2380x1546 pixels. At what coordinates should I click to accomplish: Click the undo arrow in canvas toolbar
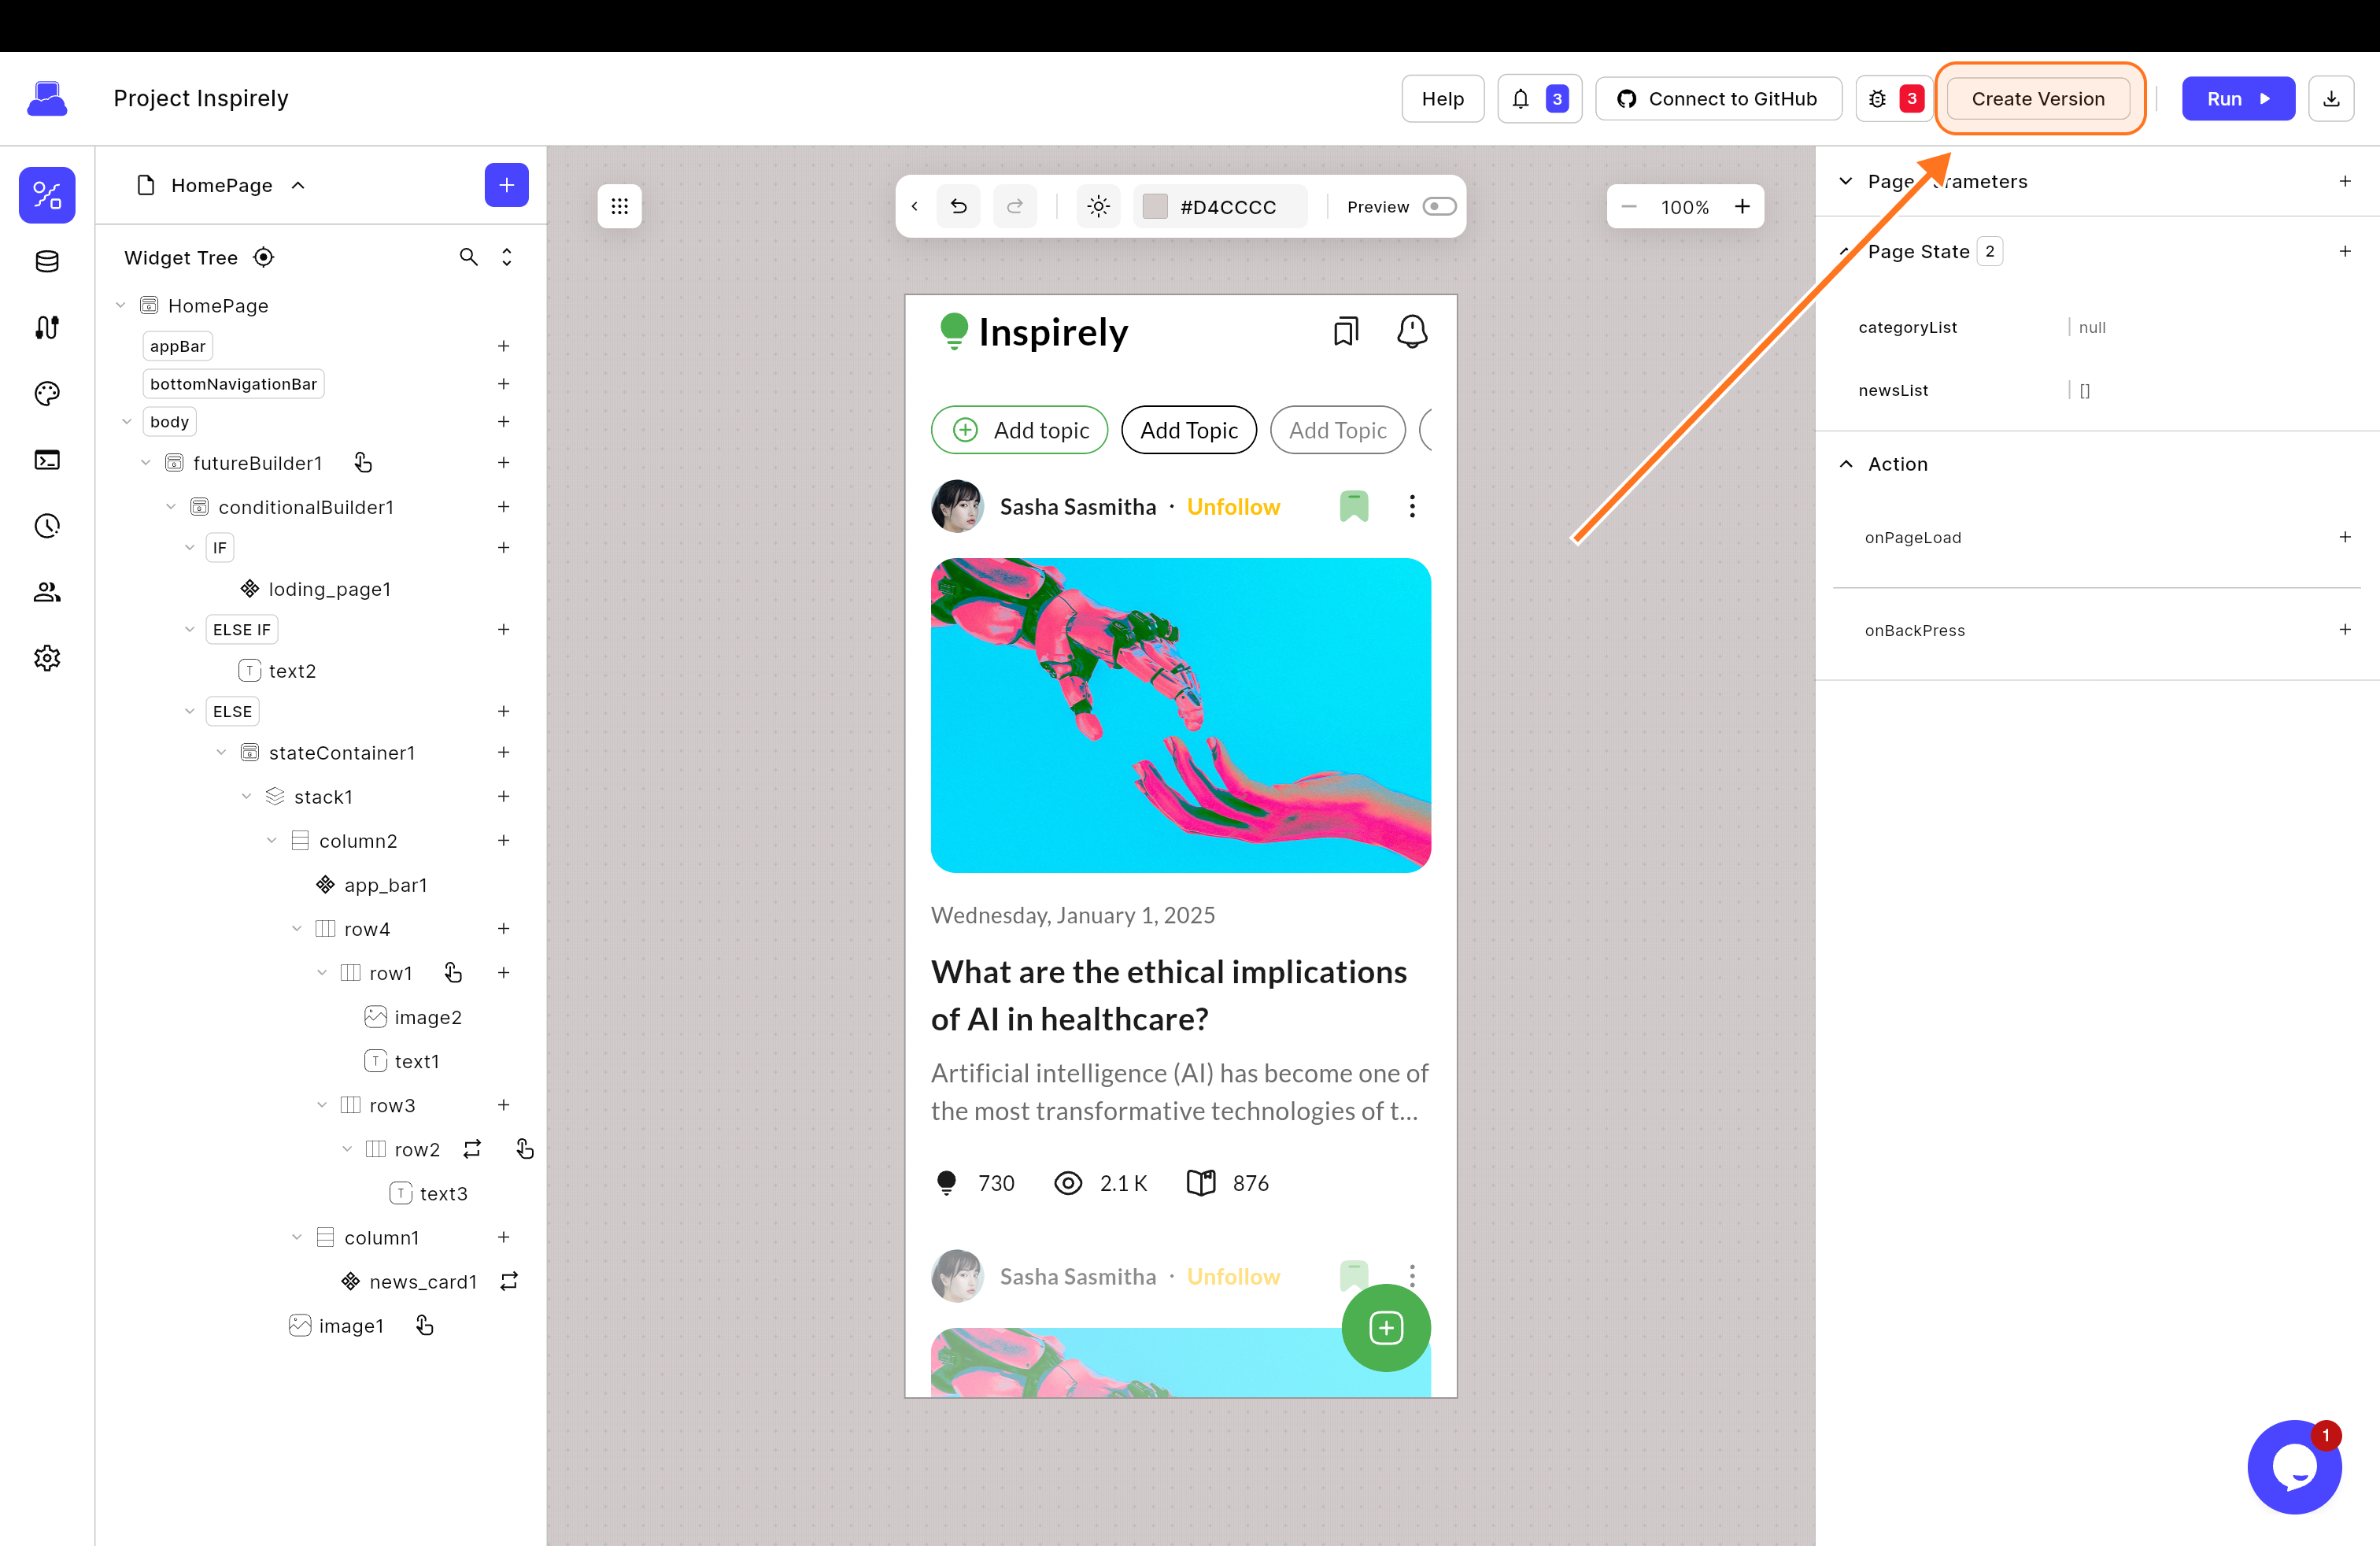tap(958, 207)
